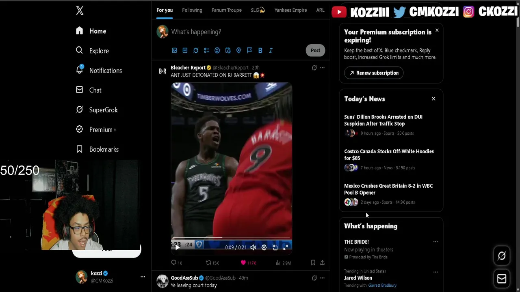Open Costco Canada Off-White Hoodies story

389,155
